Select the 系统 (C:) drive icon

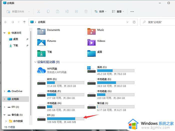click(x=91, y=69)
